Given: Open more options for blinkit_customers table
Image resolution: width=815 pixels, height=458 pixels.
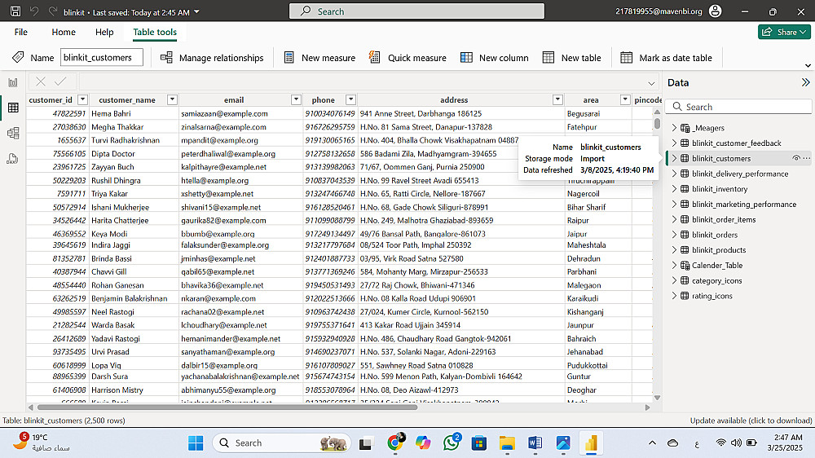Looking at the screenshot, I should (x=807, y=158).
